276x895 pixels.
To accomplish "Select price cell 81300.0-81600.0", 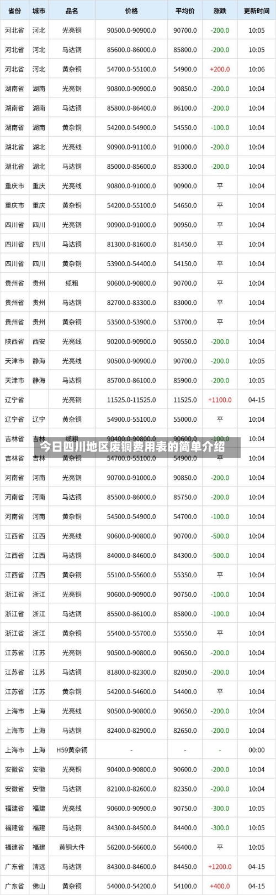I will click(131, 244).
